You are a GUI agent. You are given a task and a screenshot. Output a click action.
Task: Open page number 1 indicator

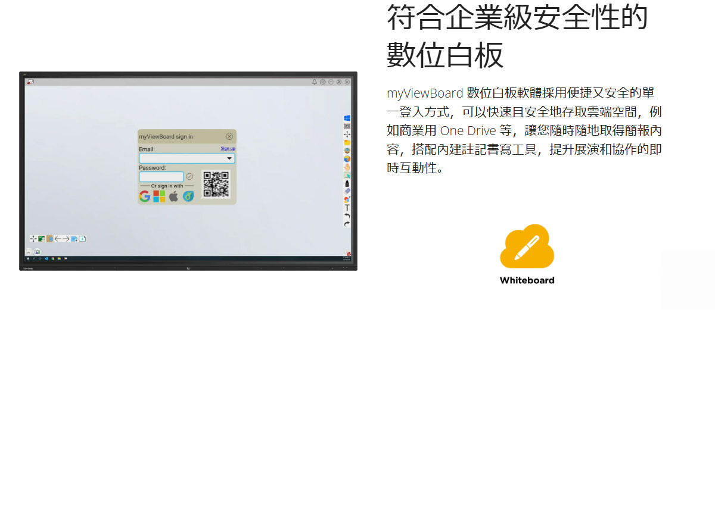pos(82,239)
